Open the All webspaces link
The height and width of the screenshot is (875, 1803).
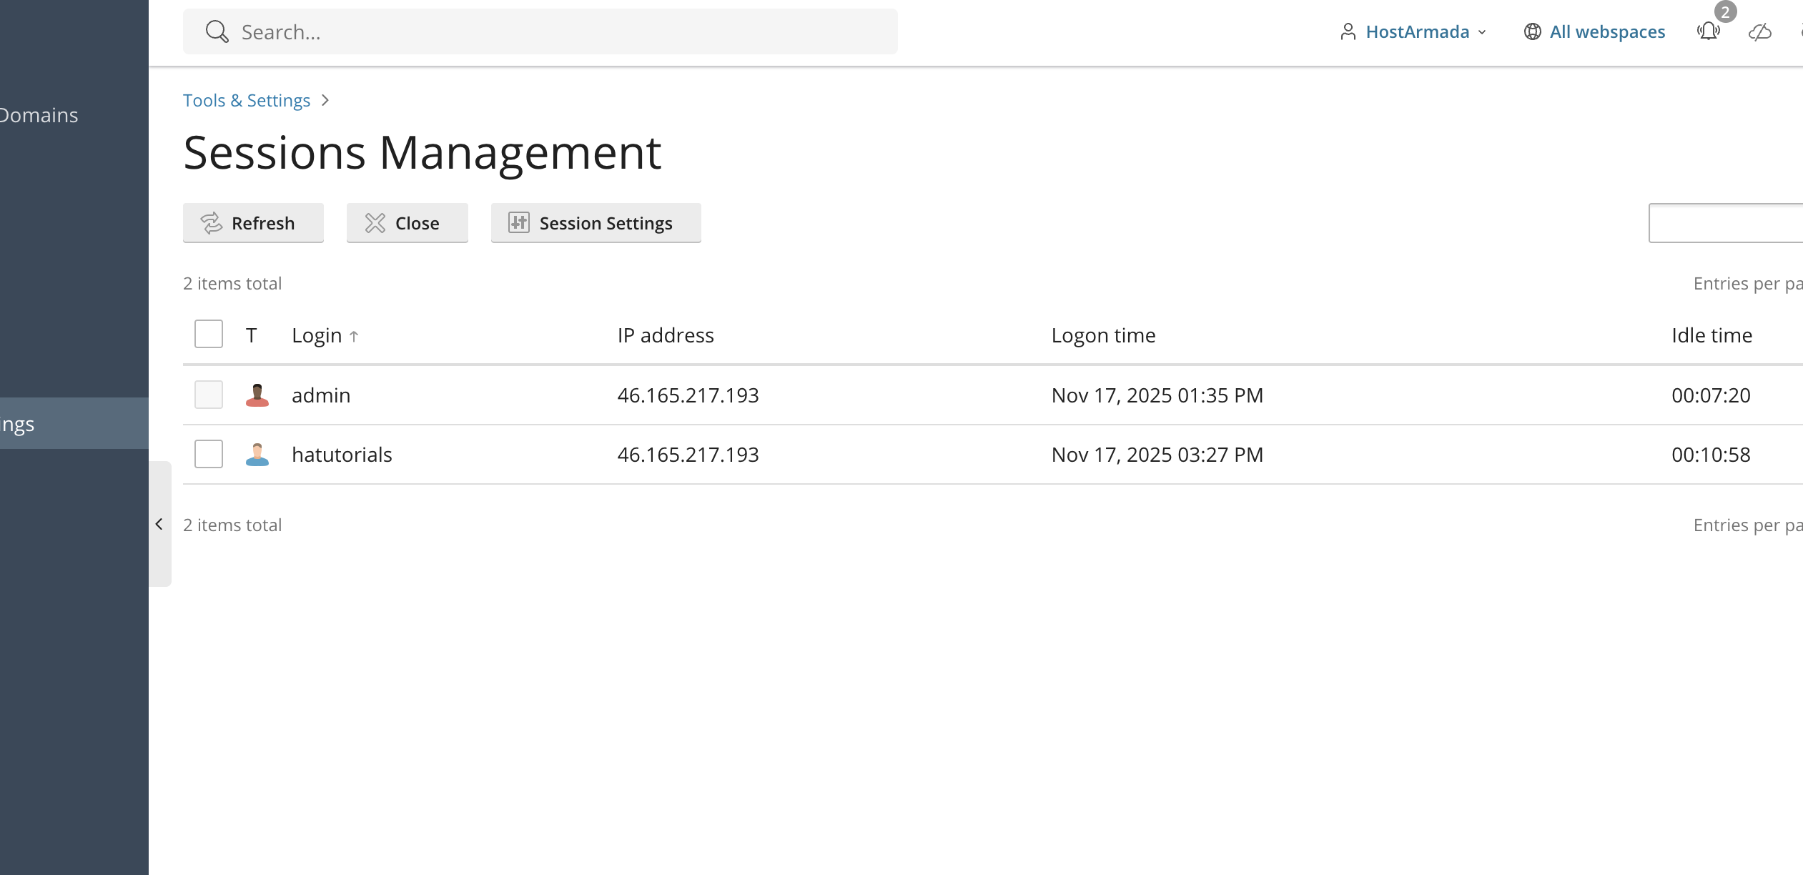click(x=1607, y=31)
